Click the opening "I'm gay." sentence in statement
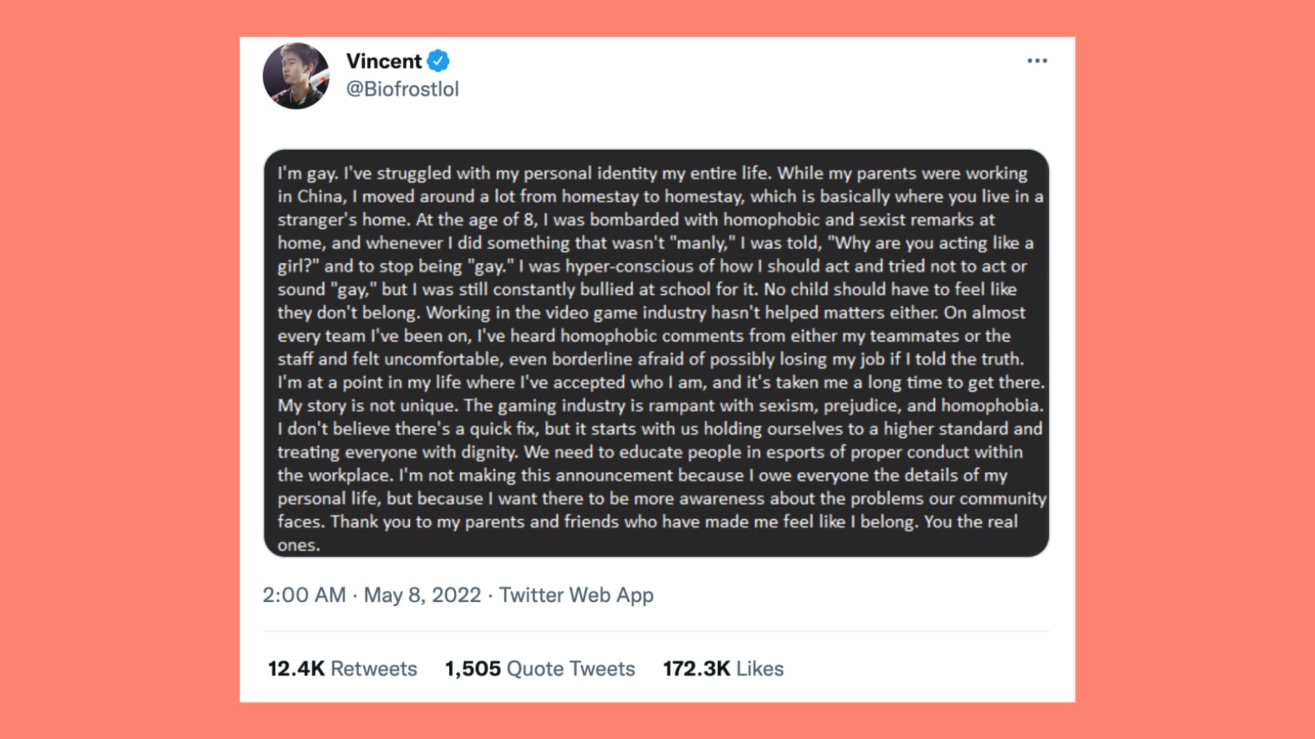 308,173
